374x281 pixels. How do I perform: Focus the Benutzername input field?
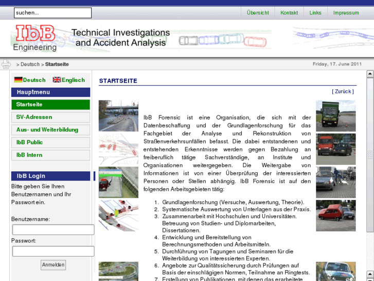coord(53,229)
